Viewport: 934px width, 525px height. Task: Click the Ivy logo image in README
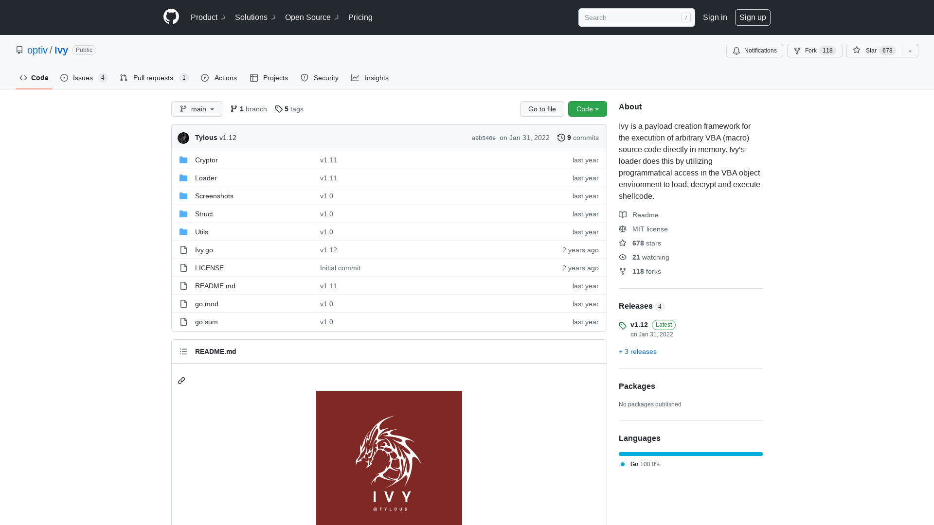coord(389,458)
